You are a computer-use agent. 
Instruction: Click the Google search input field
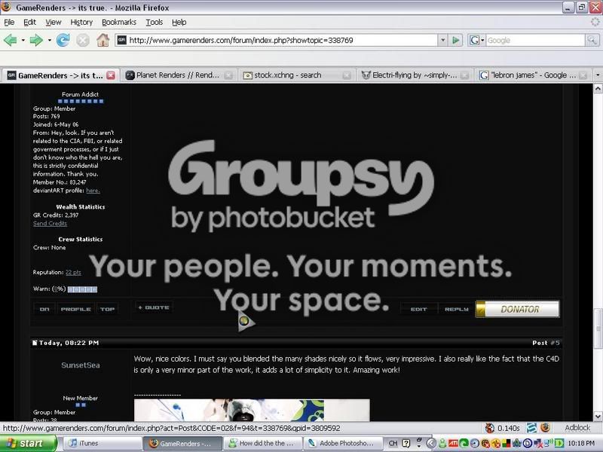[535, 40]
